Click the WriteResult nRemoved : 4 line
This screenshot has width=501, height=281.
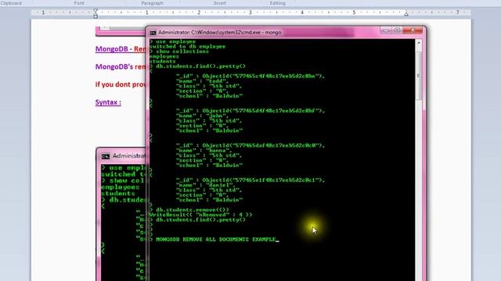pos(200,215)
